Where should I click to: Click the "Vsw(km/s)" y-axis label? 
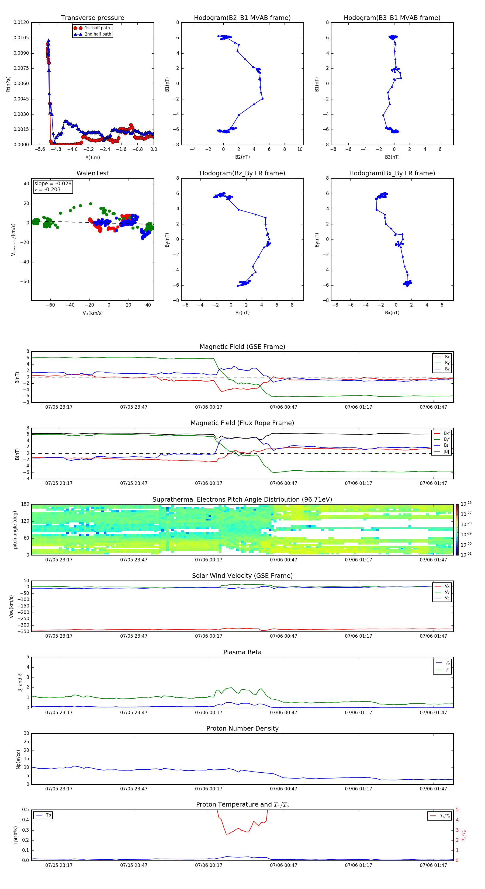click(x=11, y=606)
